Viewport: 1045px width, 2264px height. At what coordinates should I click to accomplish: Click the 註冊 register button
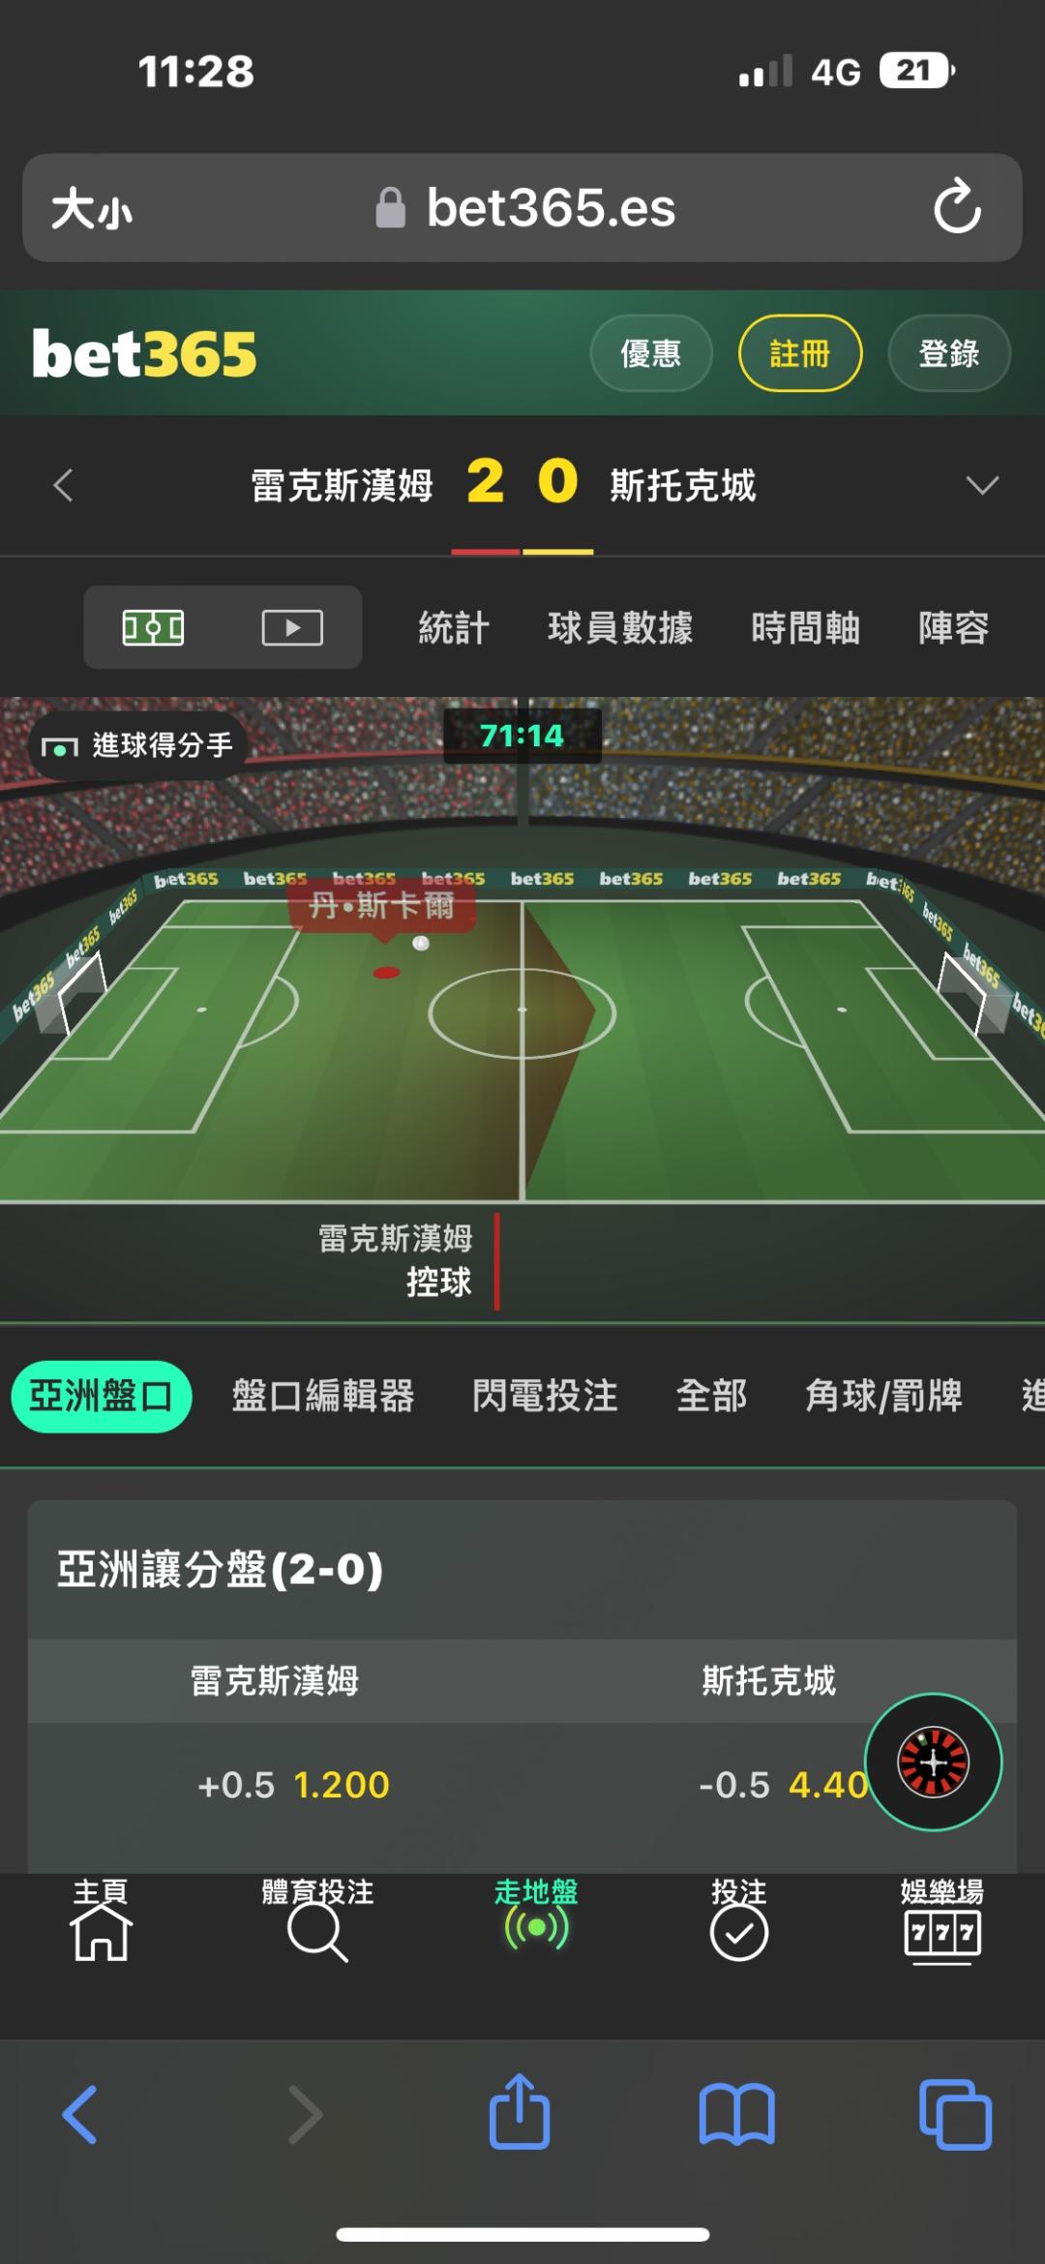(800, 353)
